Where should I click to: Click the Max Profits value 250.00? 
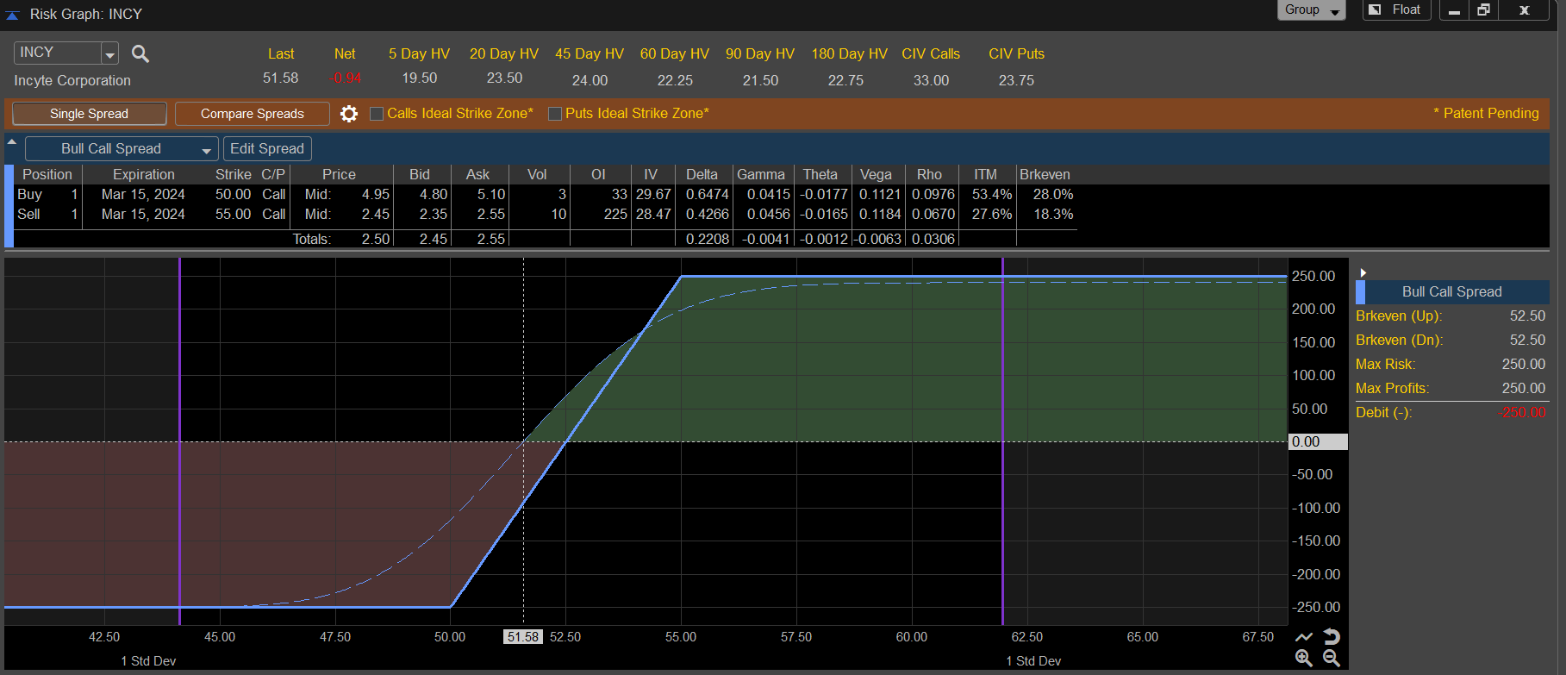pyautogui.click(x=1524, y=389)
